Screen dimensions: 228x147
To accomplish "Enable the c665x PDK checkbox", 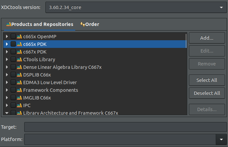I will [13, 44].
